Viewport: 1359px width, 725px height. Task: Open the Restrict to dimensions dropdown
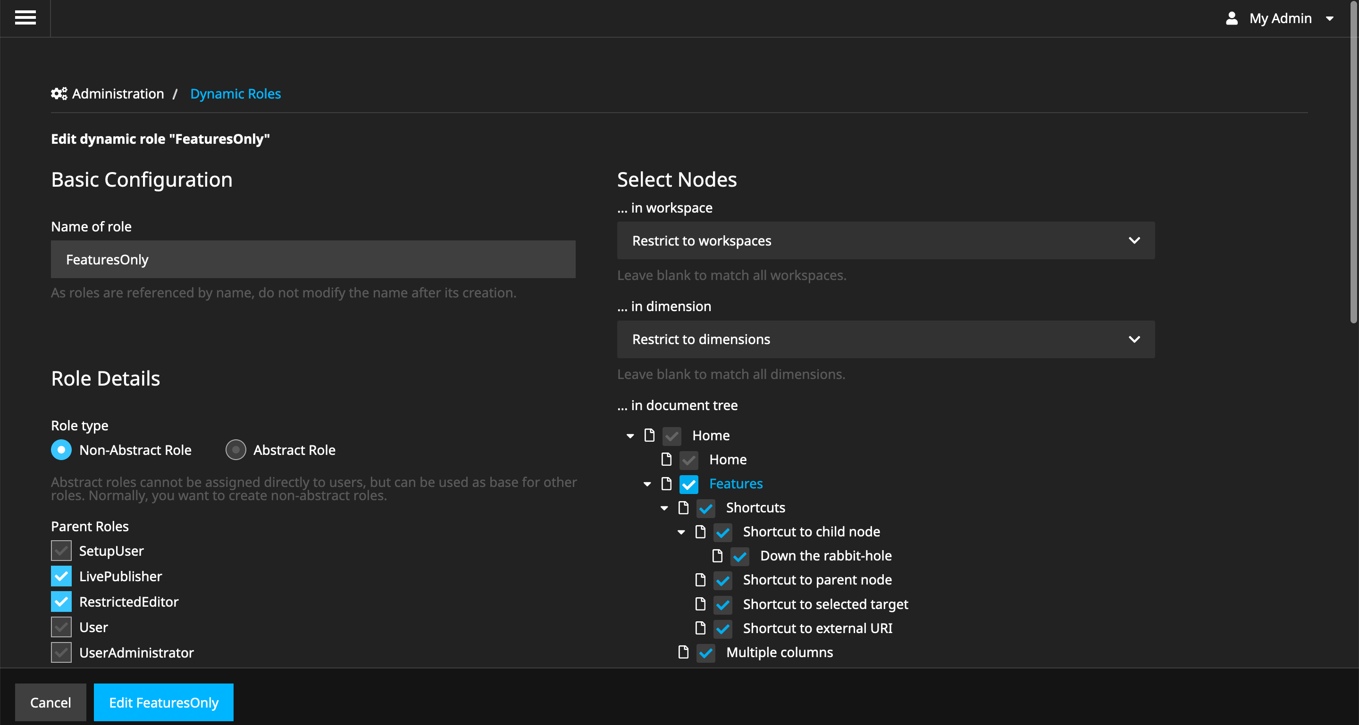885,339
